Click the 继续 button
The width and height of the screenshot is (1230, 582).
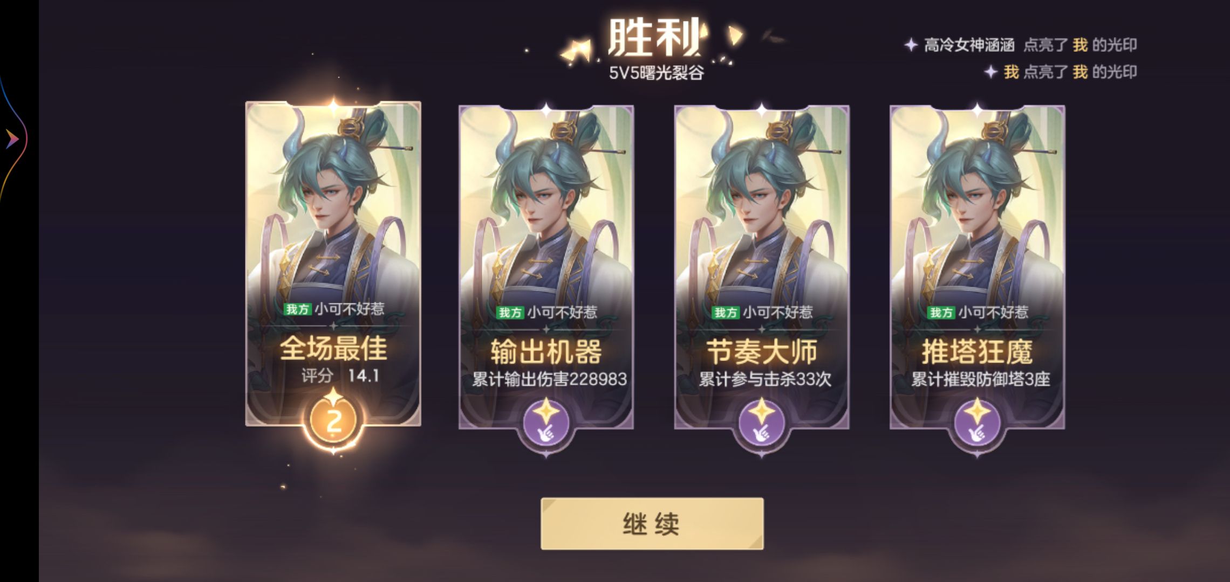[x=652, y=524]
